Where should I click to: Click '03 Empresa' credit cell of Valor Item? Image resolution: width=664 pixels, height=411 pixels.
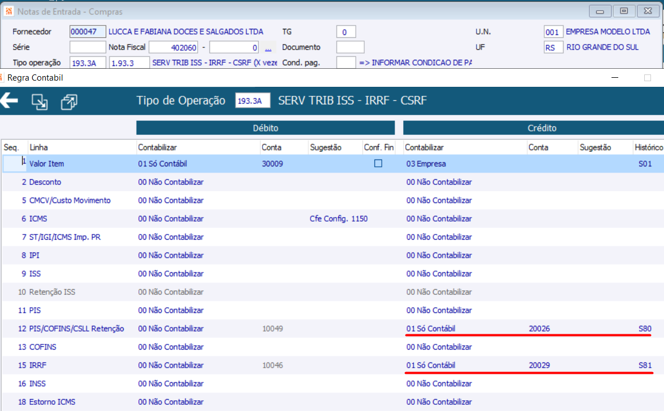tap(426, 163)
